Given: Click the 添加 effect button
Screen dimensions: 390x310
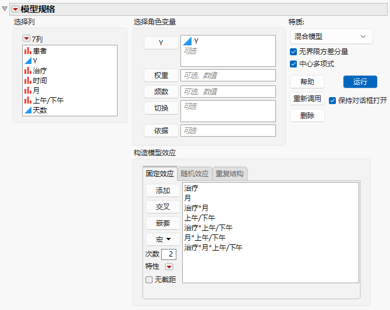Looking at the screenshot, I should [163, 191].
